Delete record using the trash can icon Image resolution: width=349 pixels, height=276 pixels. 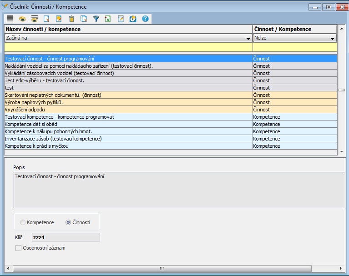71,19
